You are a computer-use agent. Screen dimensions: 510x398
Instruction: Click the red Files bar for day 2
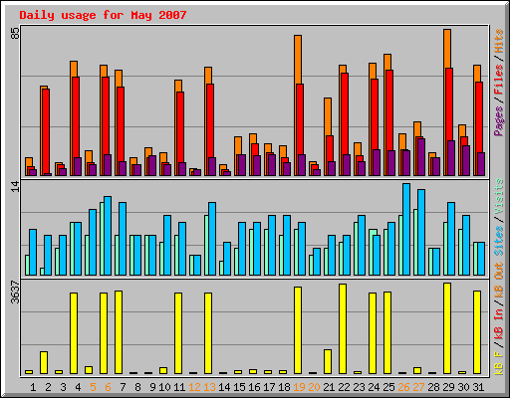46,131
